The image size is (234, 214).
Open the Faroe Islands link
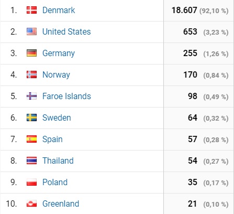pos(66,96)
